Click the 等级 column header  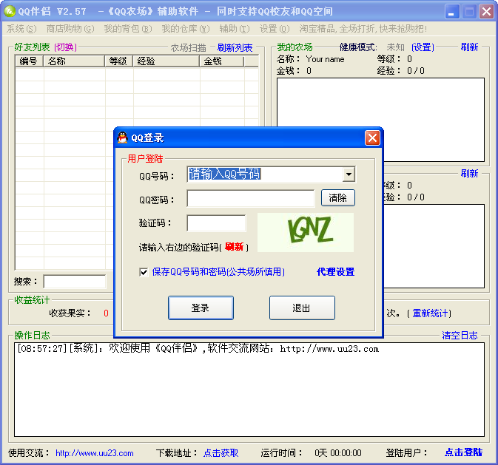pyautogui.click(x=118, y=61)
